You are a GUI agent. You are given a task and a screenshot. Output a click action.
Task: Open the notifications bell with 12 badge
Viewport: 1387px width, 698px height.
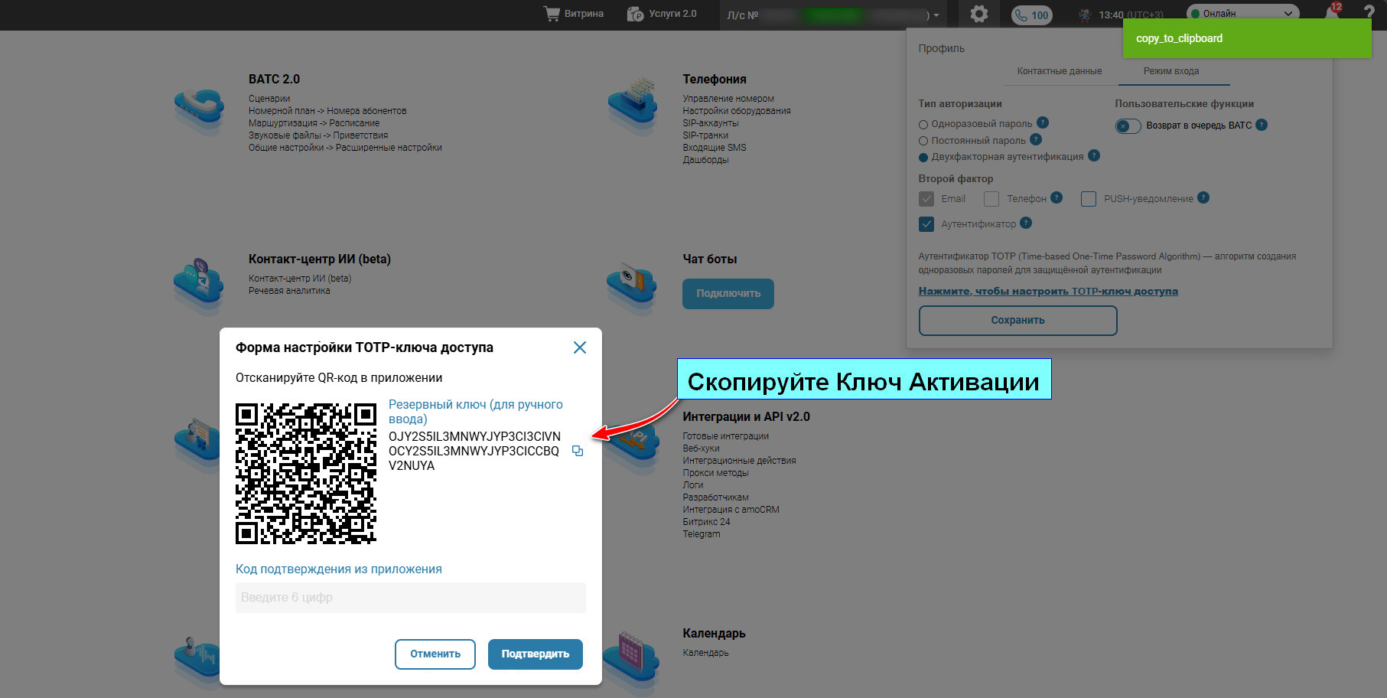pos(1333,13)
